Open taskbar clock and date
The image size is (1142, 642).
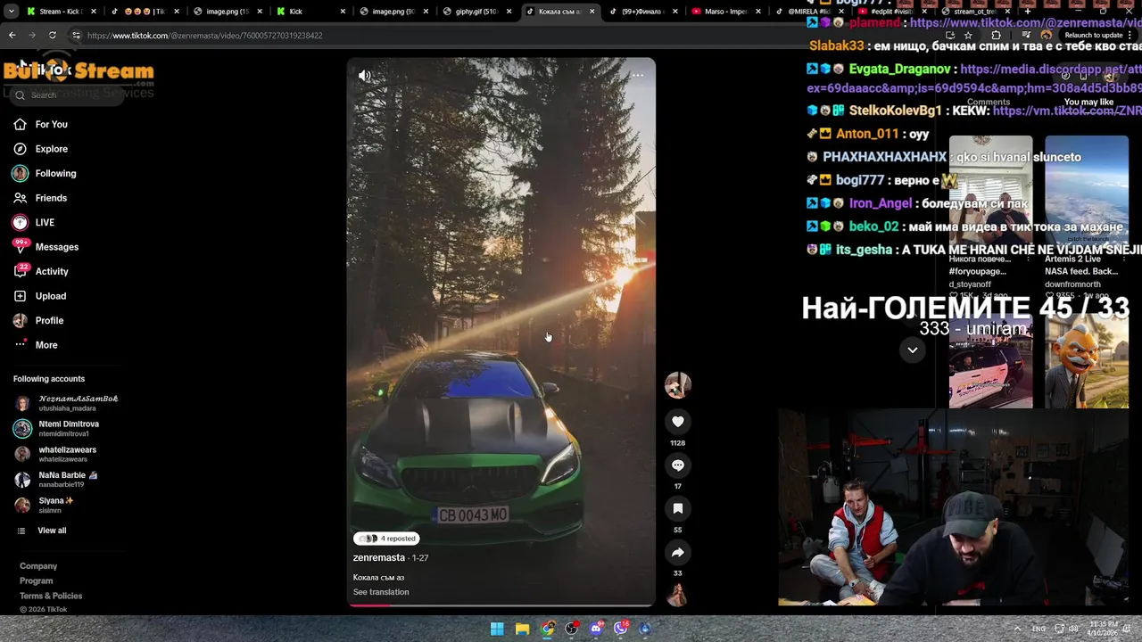(x=1104, y=629)
